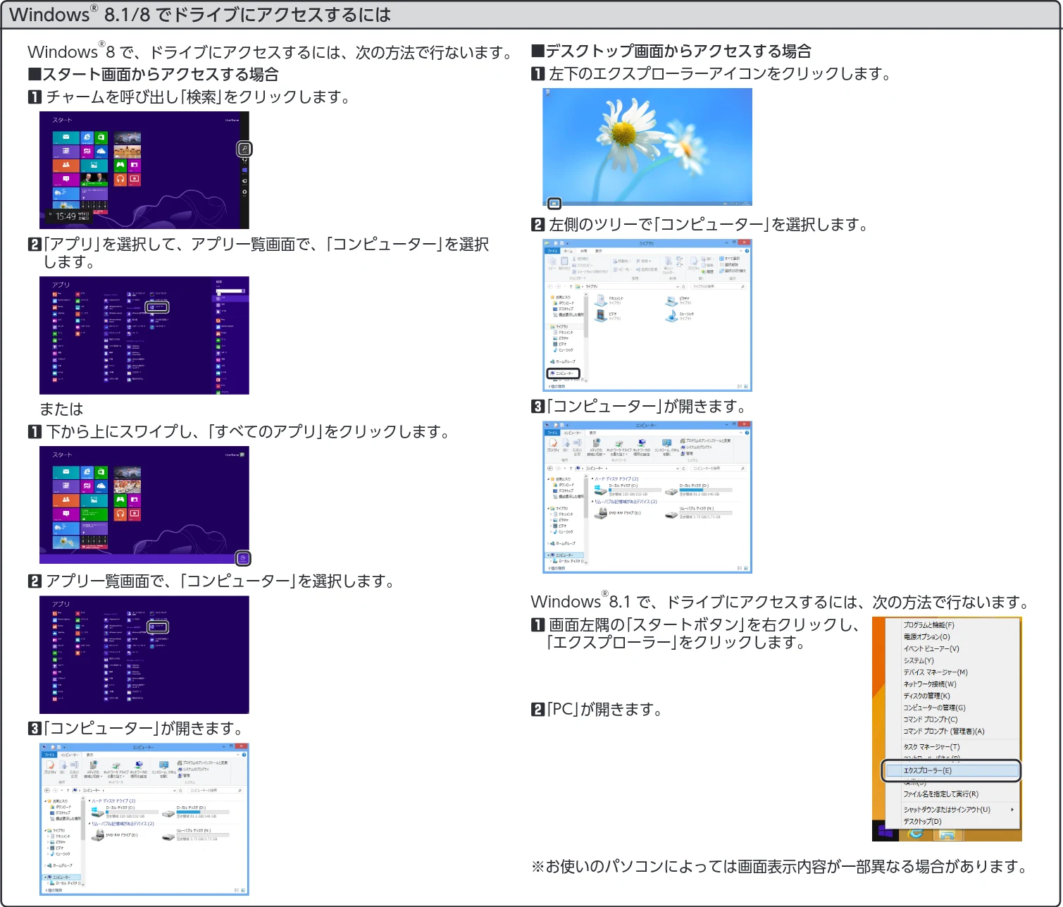
Task: Select コンピューターの管理(G) menu entry
Action: point(935,708)
